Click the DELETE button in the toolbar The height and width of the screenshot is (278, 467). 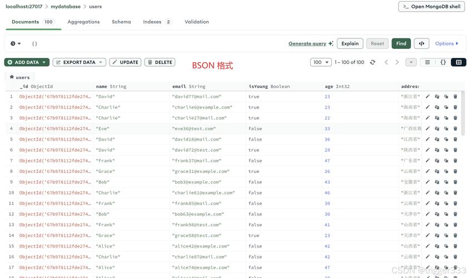[x=160, y=62]
